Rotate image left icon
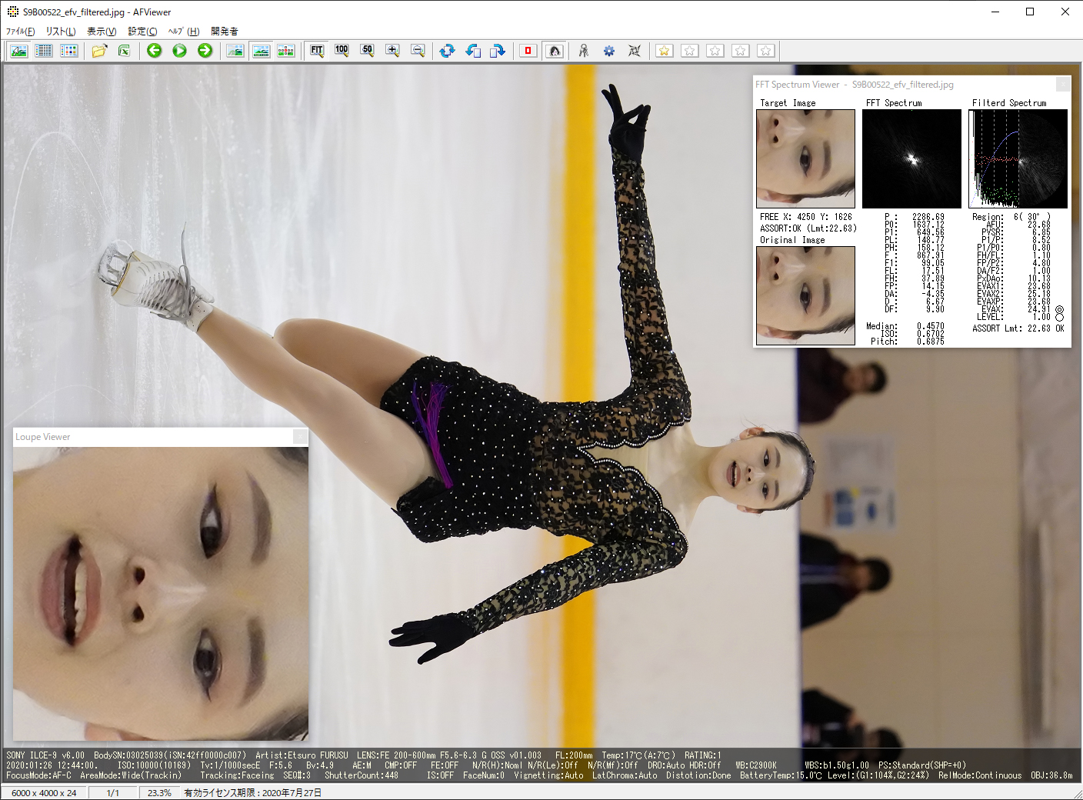The height and width of the screenshot is (800, 1083). [x=473, y=51]
